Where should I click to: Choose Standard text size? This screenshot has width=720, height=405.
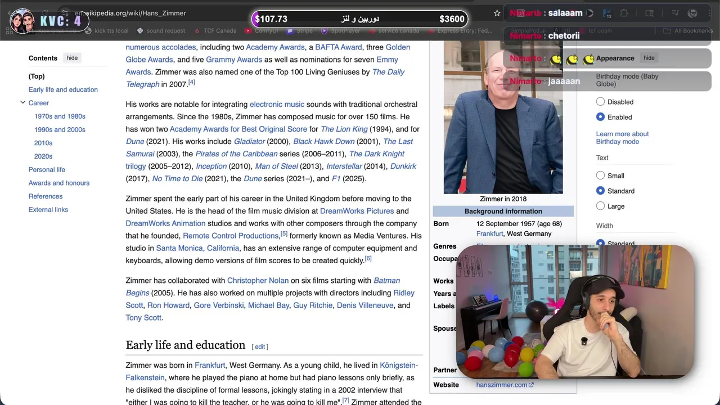600,191
